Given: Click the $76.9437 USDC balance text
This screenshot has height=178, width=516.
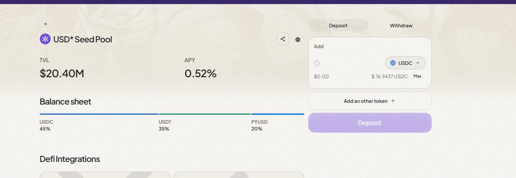Looking at the screenshot, I should click(x=390, y=76).
